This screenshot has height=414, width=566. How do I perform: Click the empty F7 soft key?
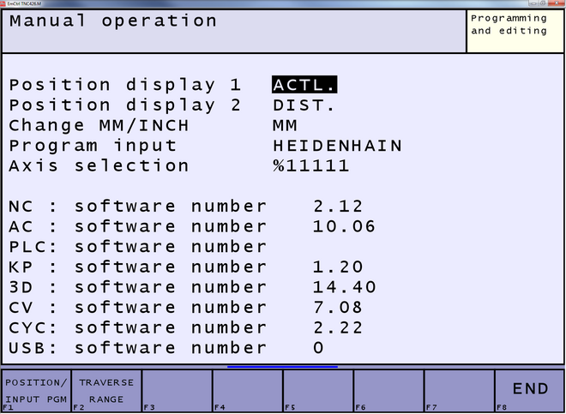460,391
